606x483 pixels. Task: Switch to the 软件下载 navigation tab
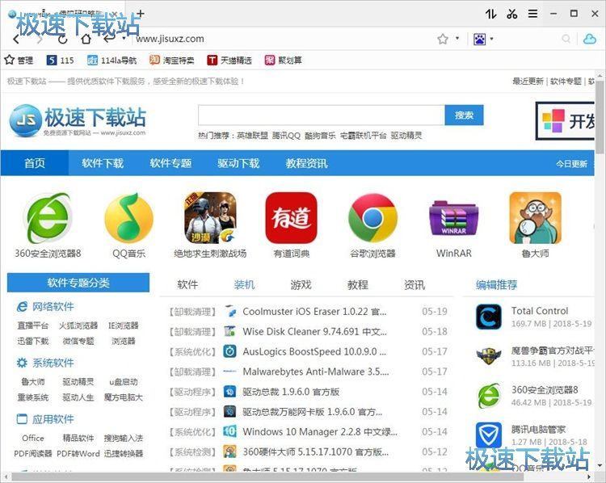tap(103, 163)
